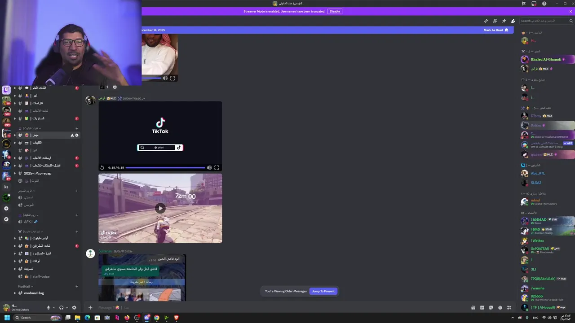Show hidden system tray icons arrow
The width and height of the screenshot is (575, 323).
pos(513,318)
